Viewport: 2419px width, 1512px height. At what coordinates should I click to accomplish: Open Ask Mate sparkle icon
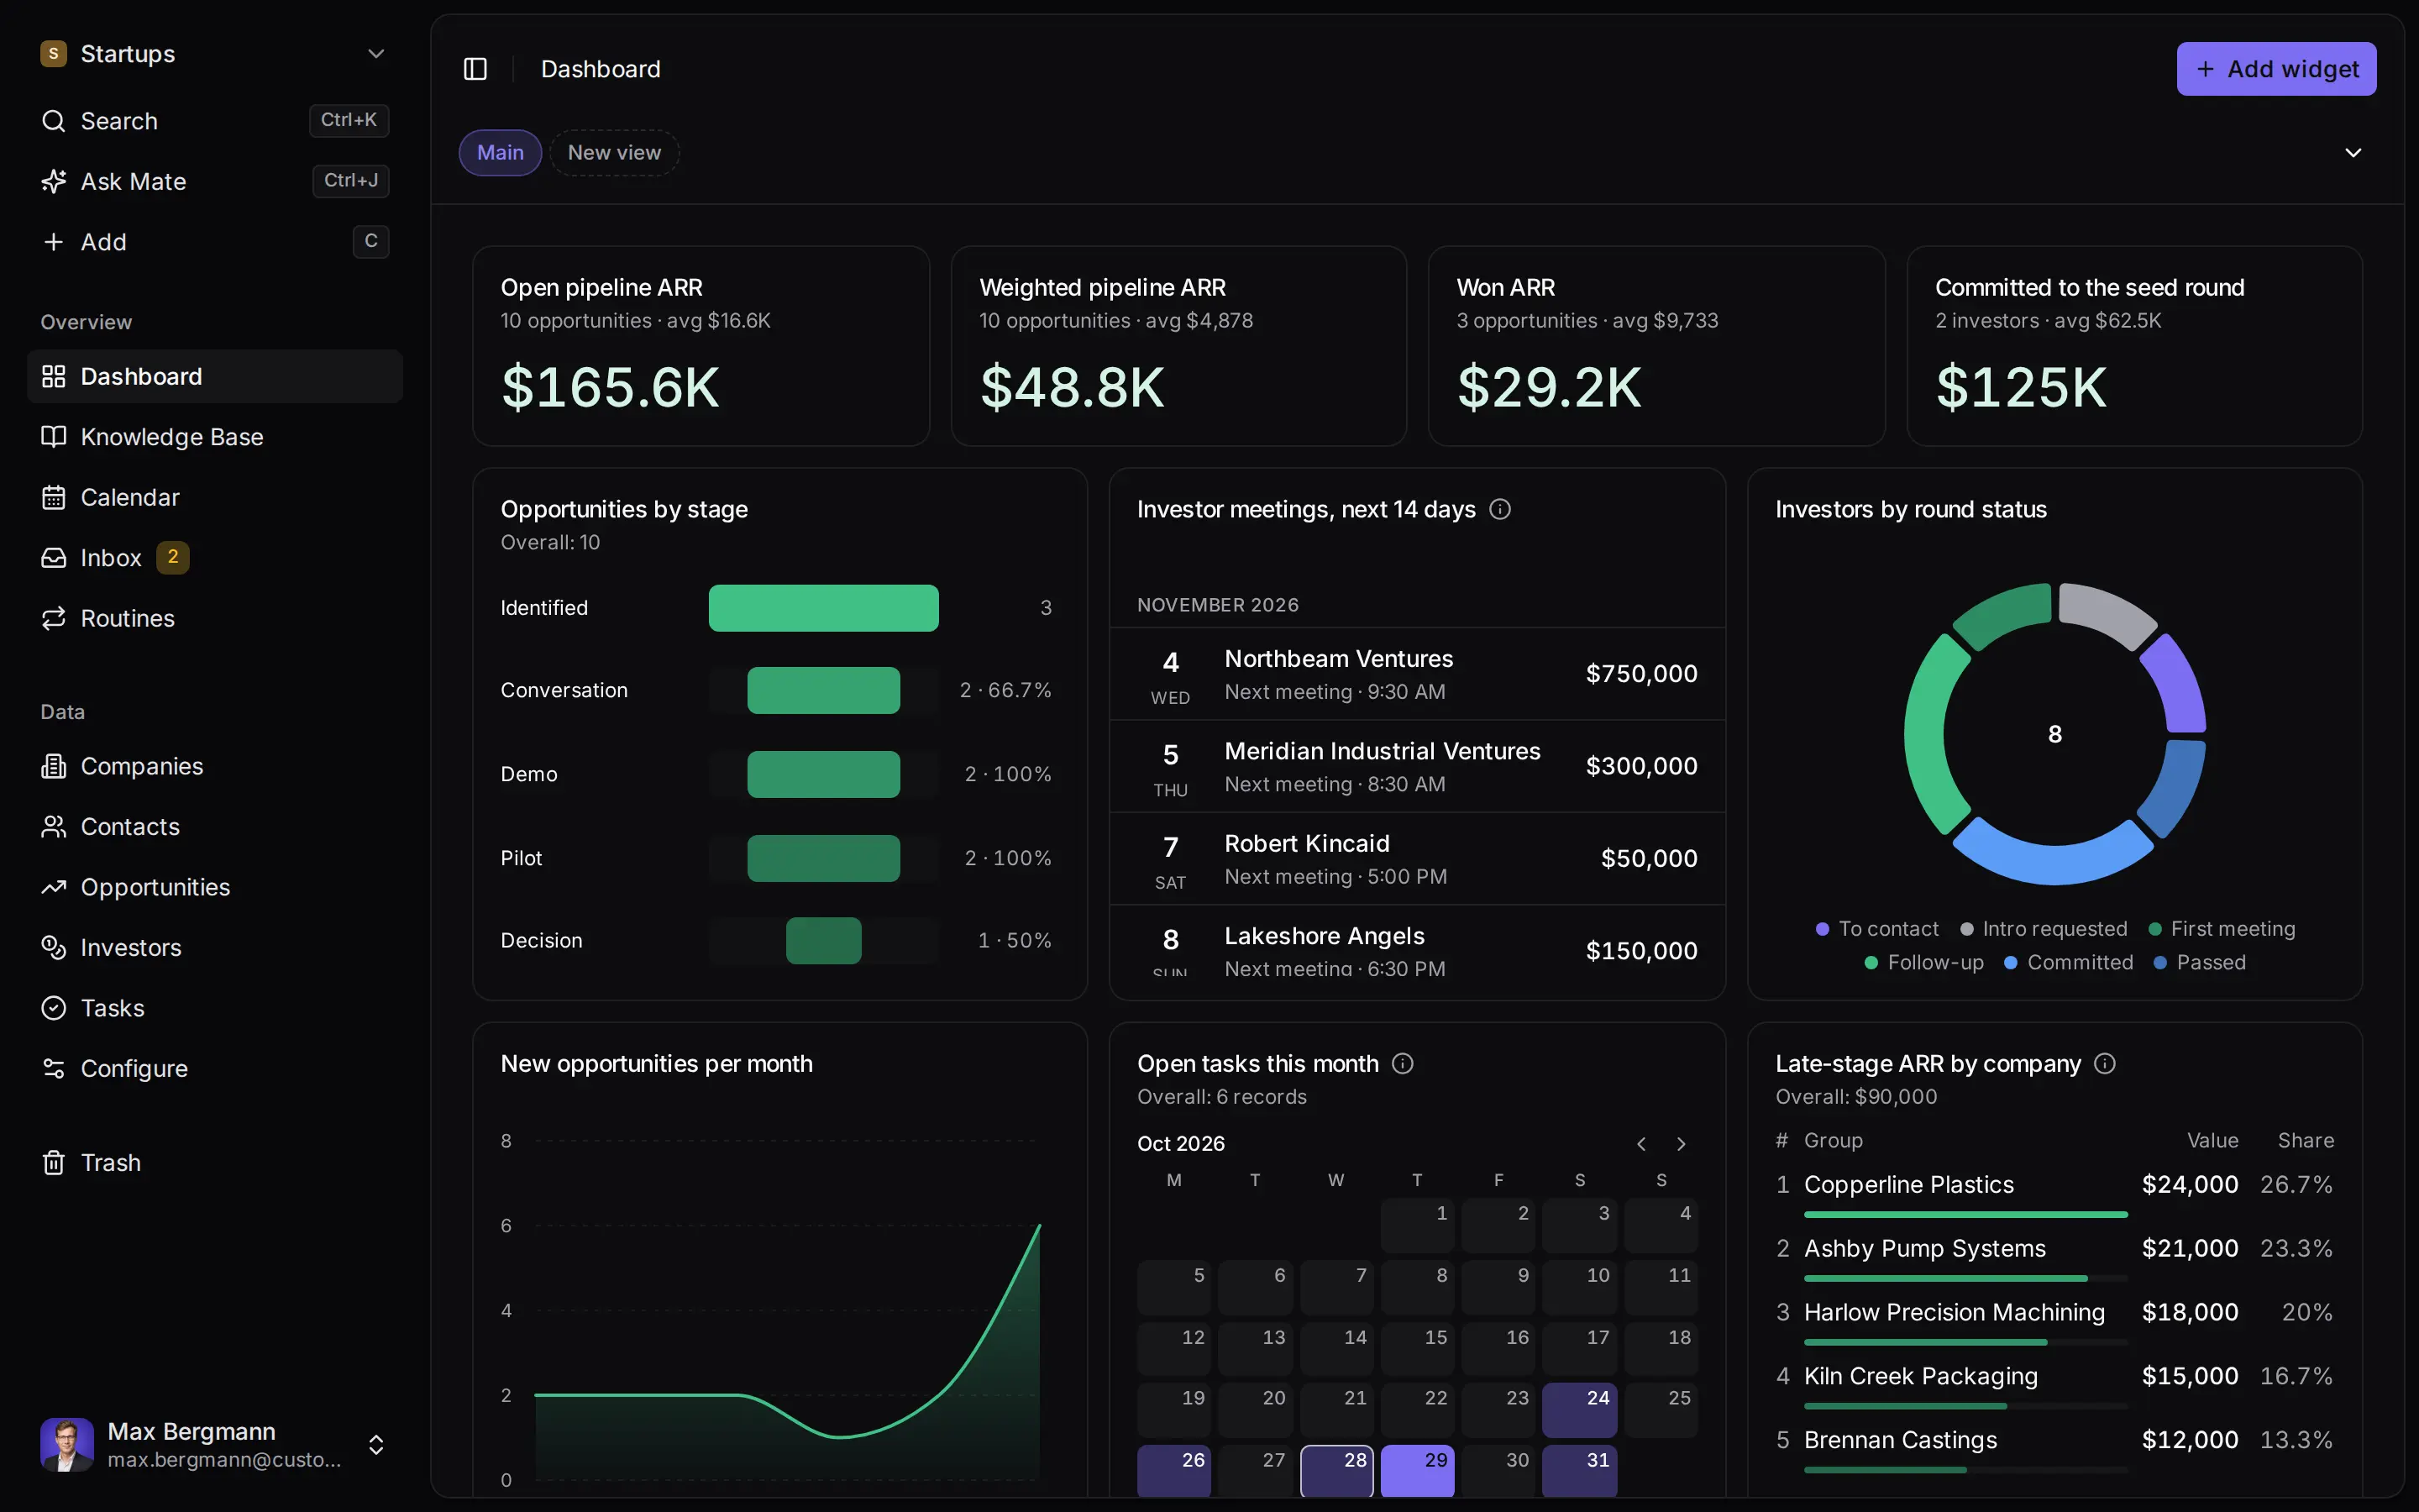(x=53, y=181)
